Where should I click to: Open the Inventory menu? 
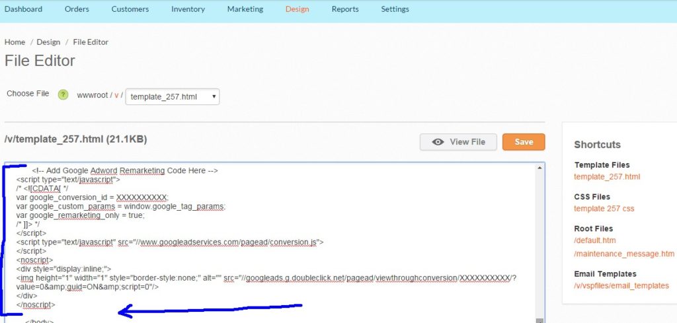188,9
